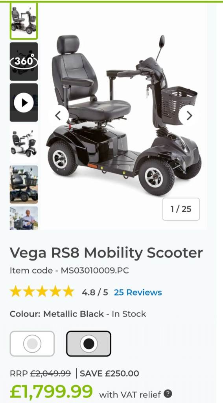223x403 pixels.
Task: Click the 4.8 / 5 rating score
Action: pos(95,292)
